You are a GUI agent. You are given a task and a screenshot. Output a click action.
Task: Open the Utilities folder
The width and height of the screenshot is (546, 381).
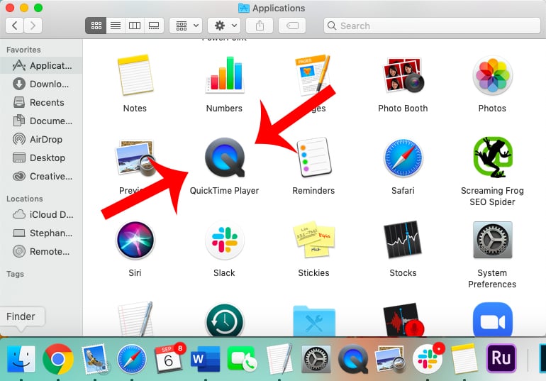(313, 321)
